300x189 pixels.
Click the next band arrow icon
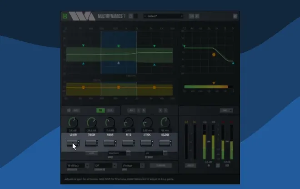[x=144, y=110]
